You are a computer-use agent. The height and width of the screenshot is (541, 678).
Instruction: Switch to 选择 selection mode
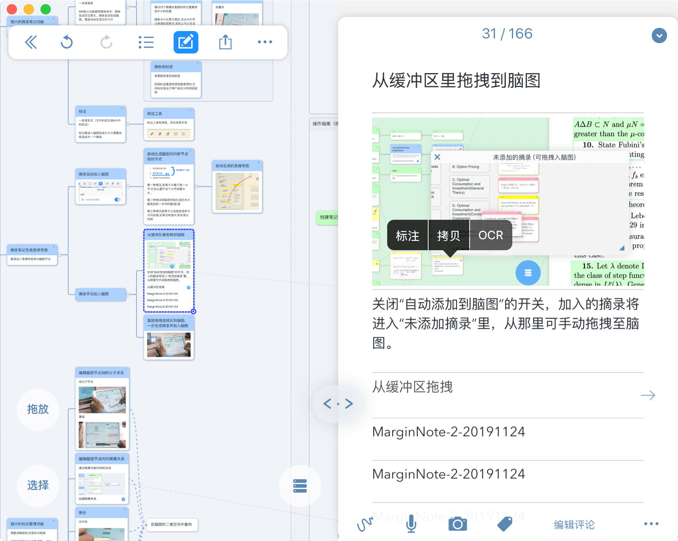tap(38, 486)
